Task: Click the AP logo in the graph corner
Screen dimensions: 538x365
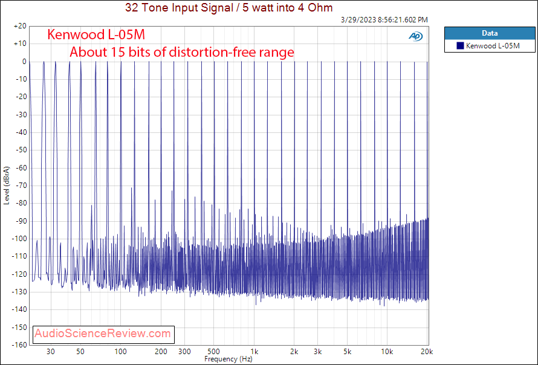Action: [x=415, y=36]
